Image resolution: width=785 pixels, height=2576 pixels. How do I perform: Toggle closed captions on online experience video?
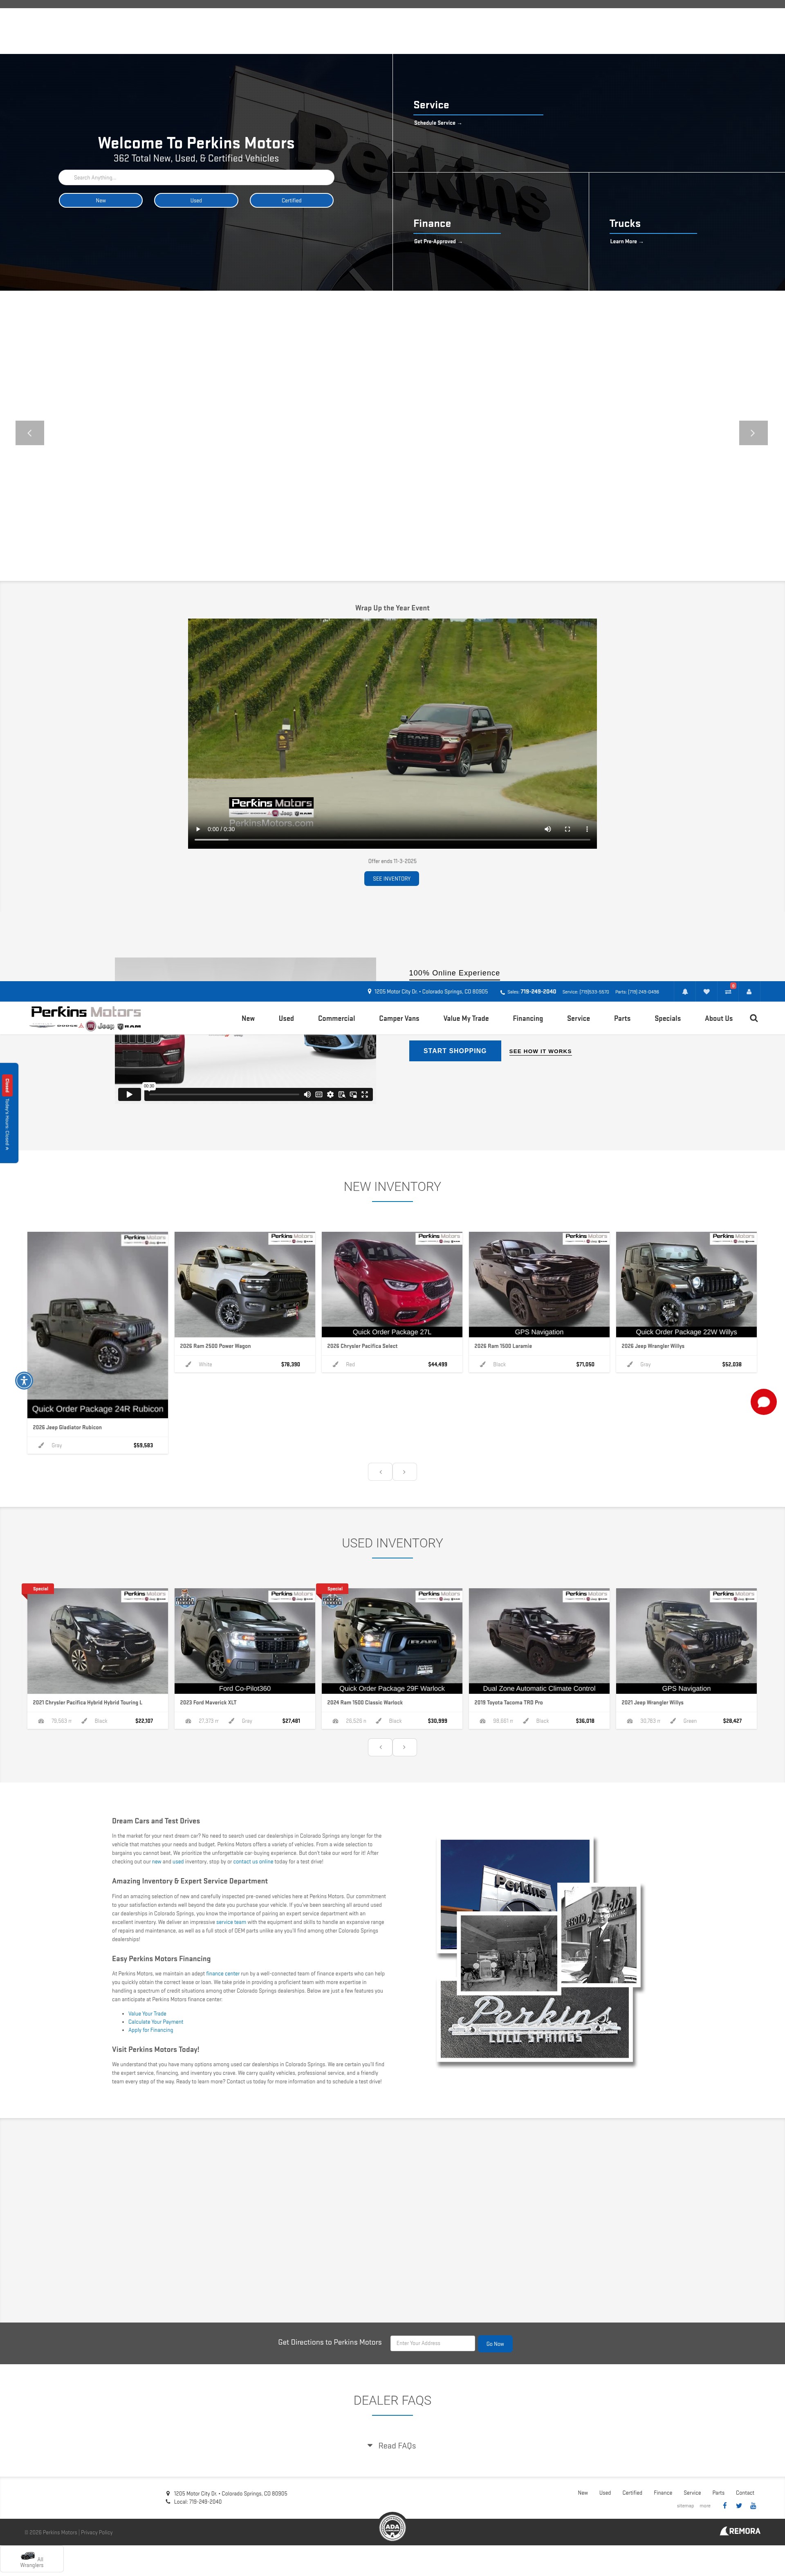pyautogui.click(x=319, y=1094)
